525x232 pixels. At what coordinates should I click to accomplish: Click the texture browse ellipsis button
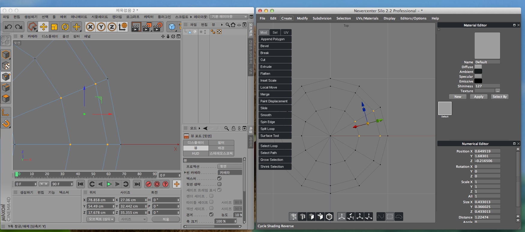[498, 91]
